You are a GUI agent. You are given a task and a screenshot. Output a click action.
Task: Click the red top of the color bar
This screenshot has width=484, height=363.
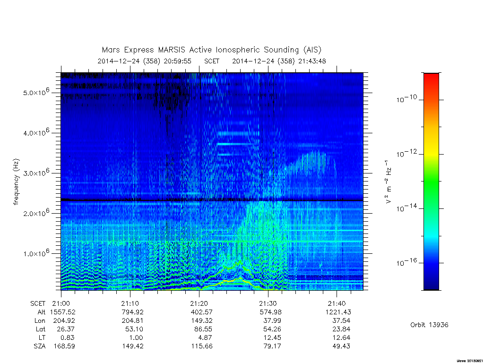click(x=431, y=78)
